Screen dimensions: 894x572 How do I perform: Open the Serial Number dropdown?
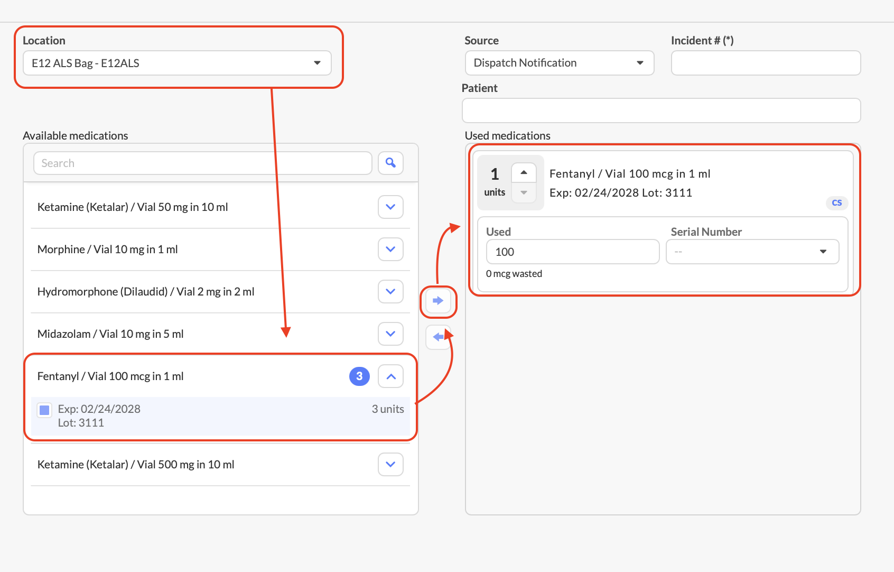752,252
